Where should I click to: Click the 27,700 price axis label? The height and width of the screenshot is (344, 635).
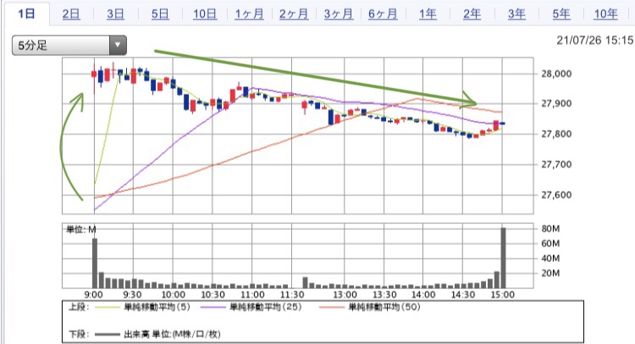pos(556,165)
